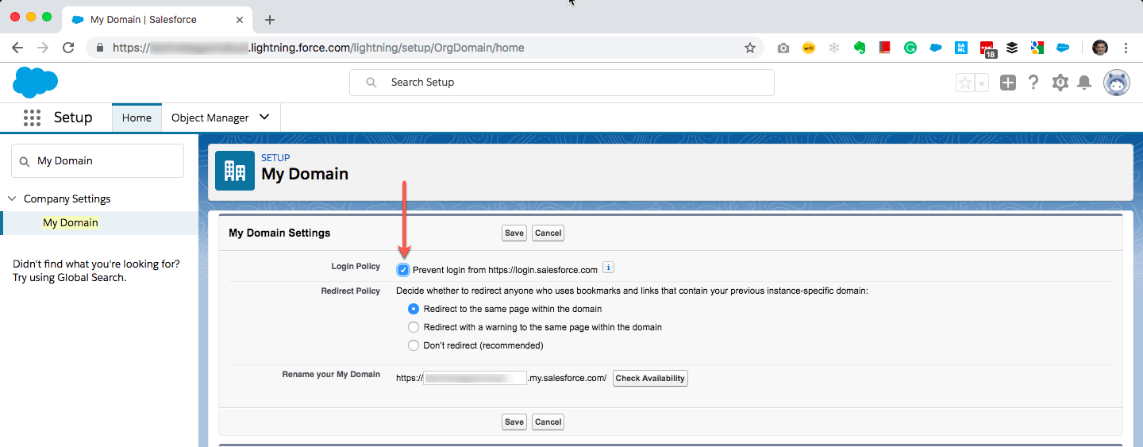Select Don't redirect (recommended) option
This screenshot has width=1143, height=447.
[x=413, y=345]
